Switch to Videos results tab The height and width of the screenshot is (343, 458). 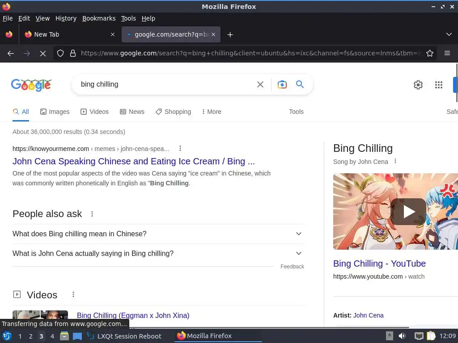[x=95, y=112]
